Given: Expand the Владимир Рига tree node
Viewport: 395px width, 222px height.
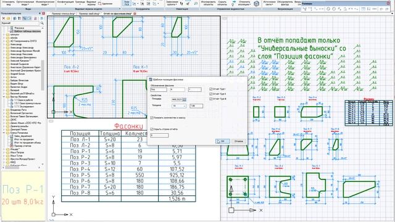Looking at the screenshot, I should 4,110.
